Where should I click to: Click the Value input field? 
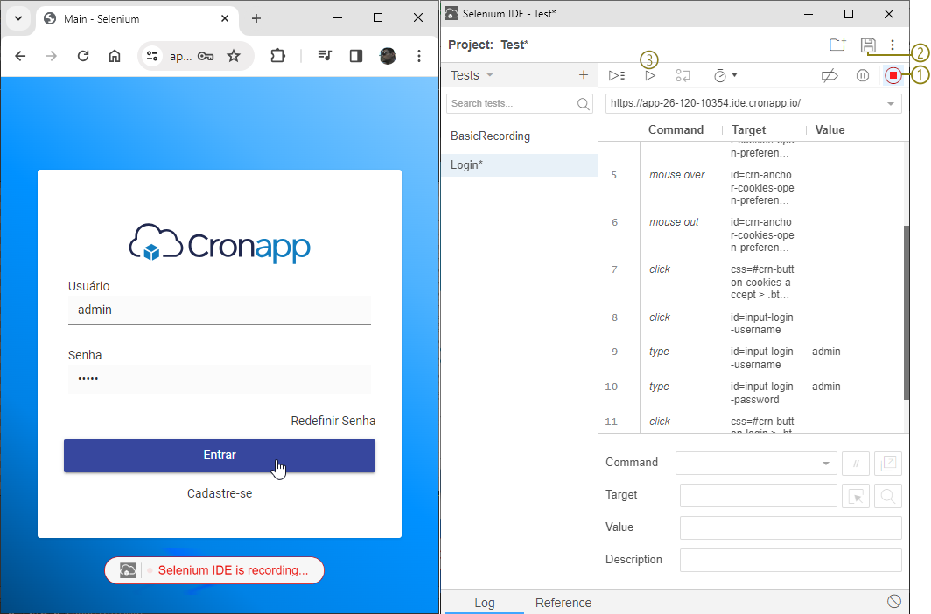(790, 528)
